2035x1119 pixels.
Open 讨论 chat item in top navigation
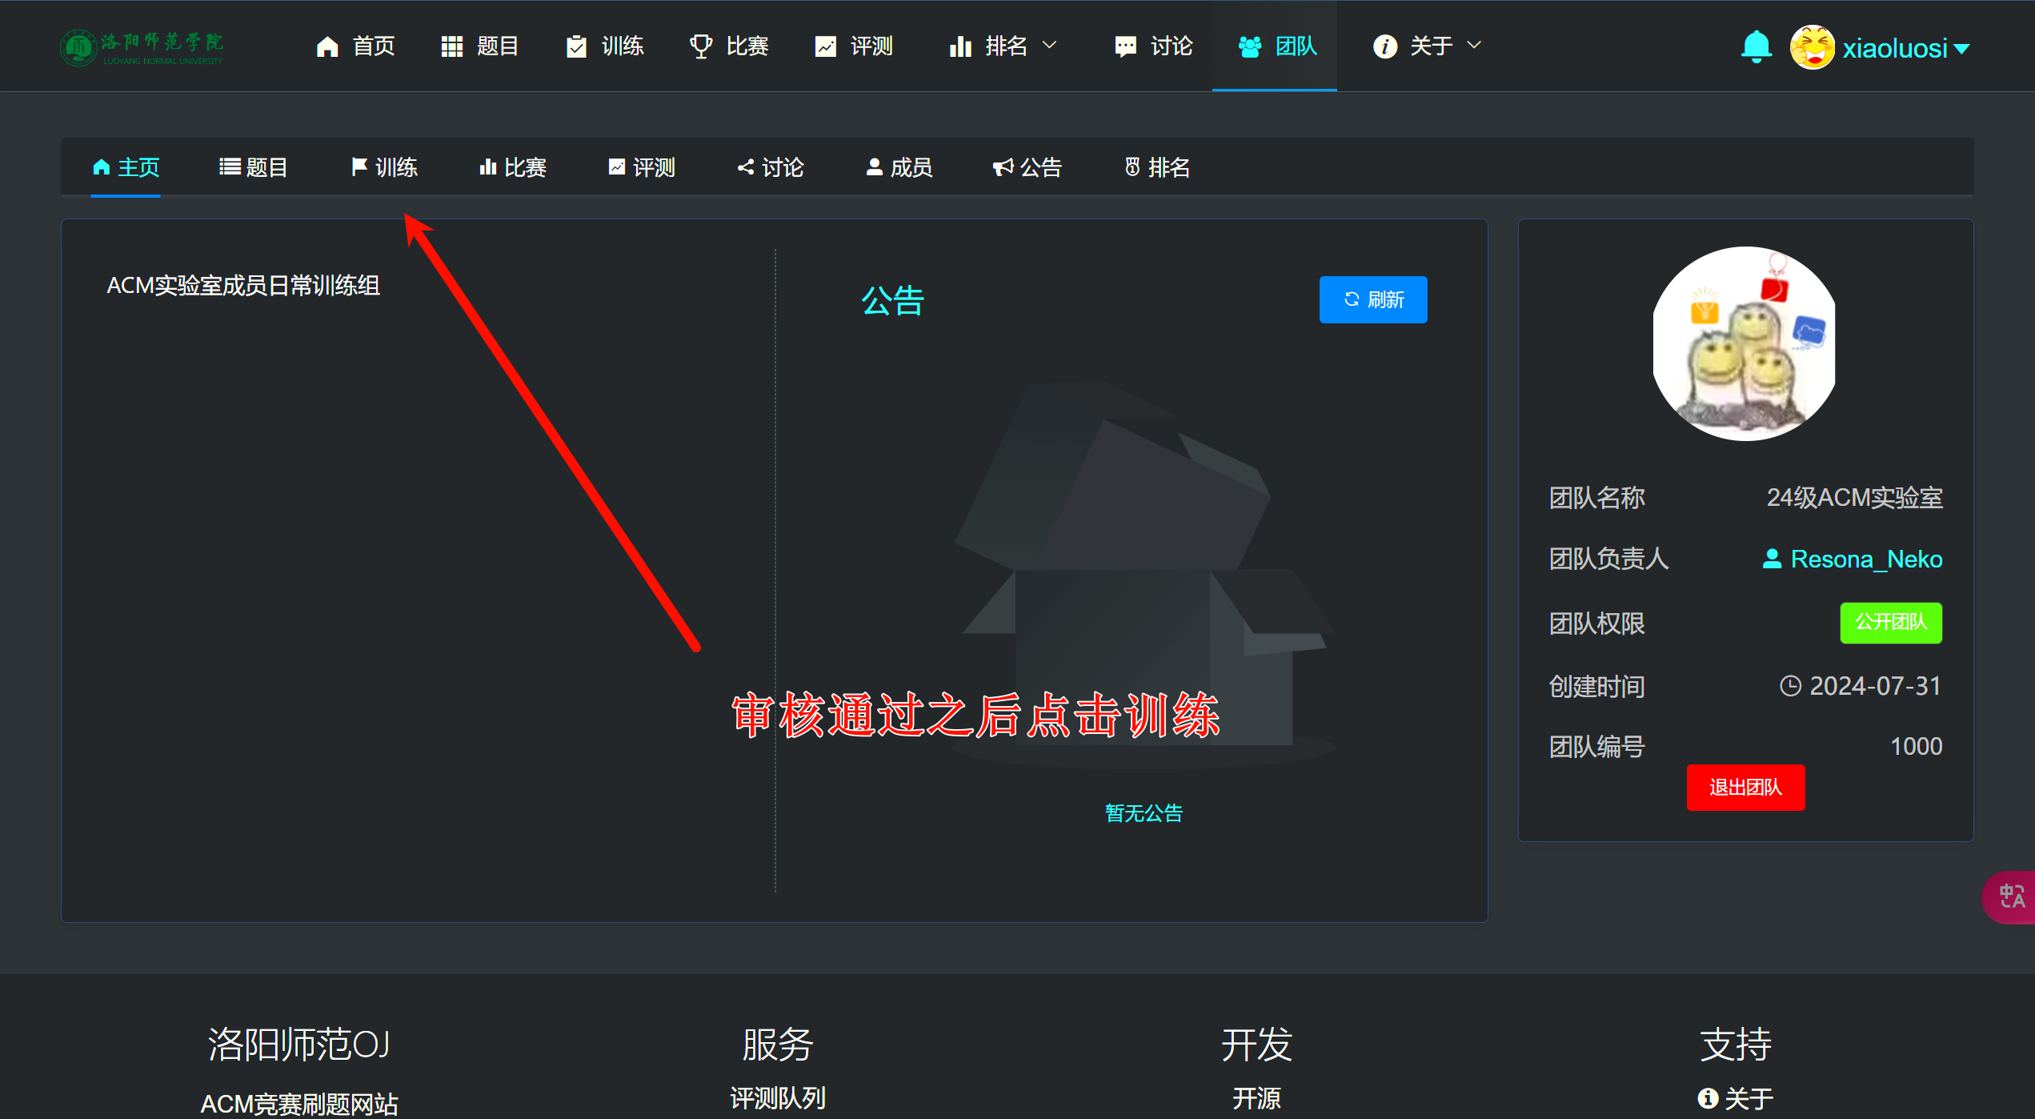click(x=1153, y=46)
